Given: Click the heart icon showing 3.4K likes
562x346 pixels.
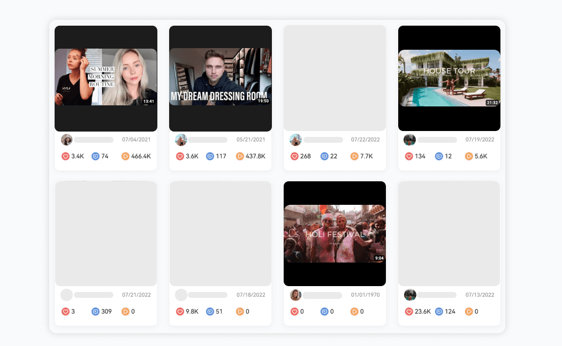Looking at the screenshot, I should tap(66, 156).
